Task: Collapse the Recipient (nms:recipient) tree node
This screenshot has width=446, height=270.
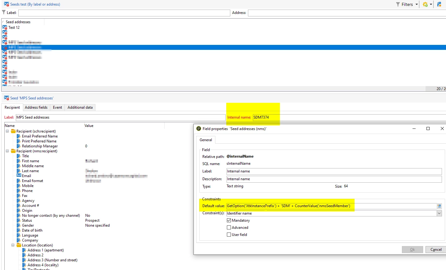Action: (x=7, y=151)
